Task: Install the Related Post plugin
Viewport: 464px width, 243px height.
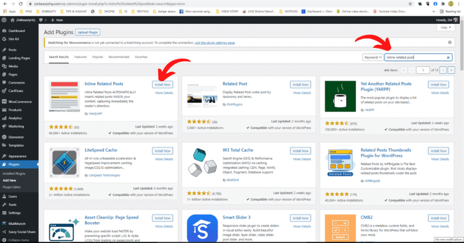Action: pyautogui.click(x=300, y=84)
